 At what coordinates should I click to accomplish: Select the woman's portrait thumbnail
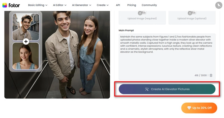[26, 56]
